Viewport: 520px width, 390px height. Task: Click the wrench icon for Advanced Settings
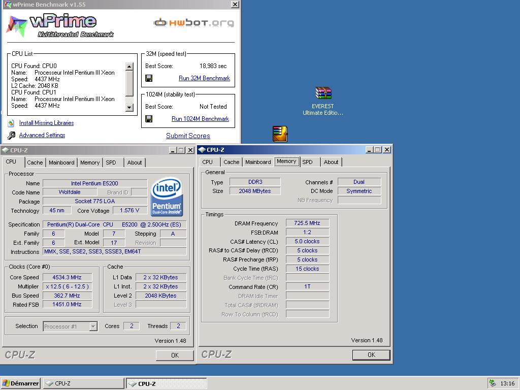[x=11, y=135]
